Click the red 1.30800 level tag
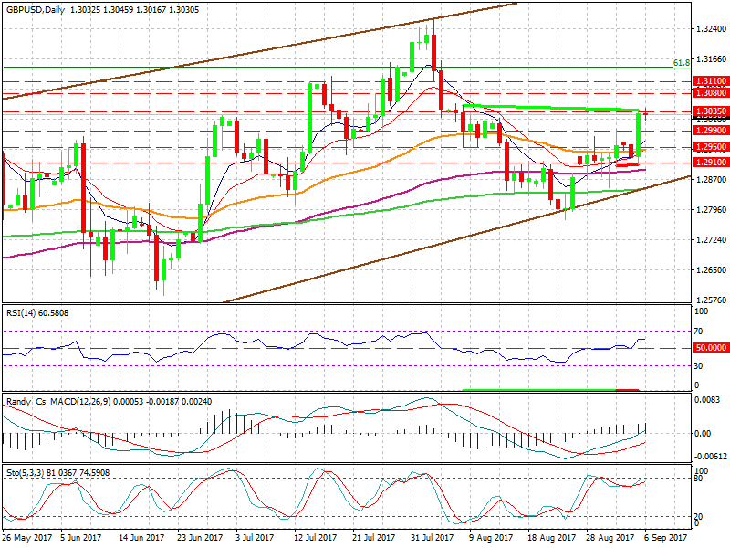 pyautogui.click(x=711, y=93)
